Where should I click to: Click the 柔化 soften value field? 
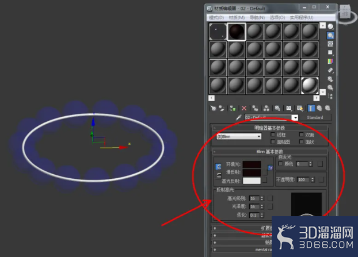click(254, 215)
